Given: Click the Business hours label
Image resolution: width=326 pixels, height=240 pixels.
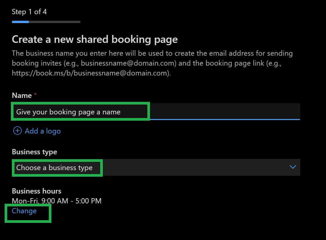Looking at the screenshot, I should tap(37, 191).
